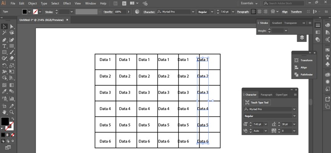The width and height of the screenshot is (331, 153).
Task: Set fill mode to None
Action: pos(13,135)
